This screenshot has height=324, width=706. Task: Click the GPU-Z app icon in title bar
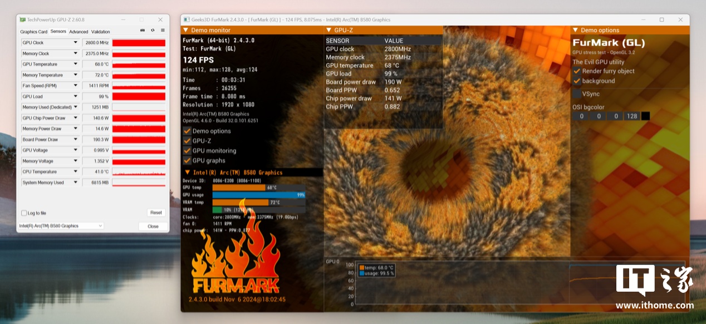(23, 19)
